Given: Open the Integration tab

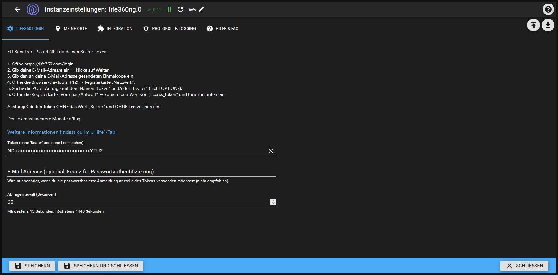Looking at the screenshot, I should tap(115, 29).
